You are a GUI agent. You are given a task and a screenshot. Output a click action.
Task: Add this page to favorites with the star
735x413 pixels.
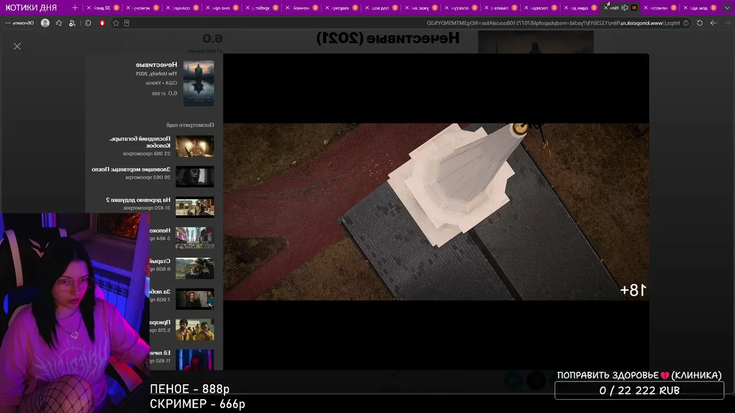[x=116, y=23]
